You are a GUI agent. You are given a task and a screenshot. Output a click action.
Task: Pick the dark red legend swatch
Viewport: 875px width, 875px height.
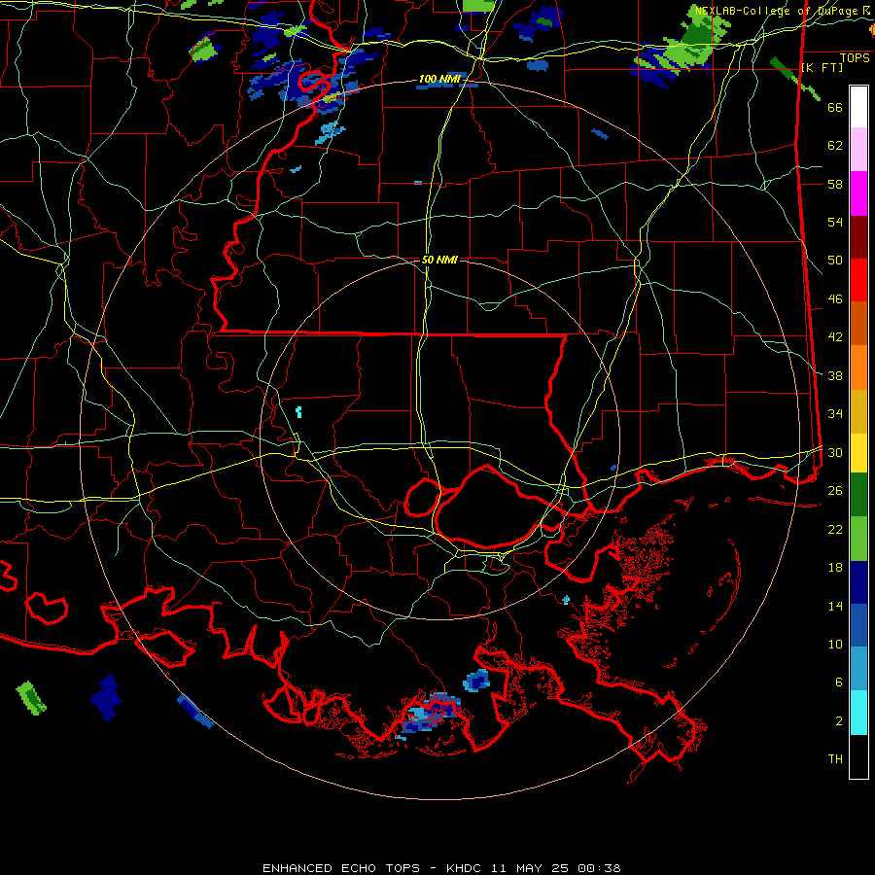858,236
